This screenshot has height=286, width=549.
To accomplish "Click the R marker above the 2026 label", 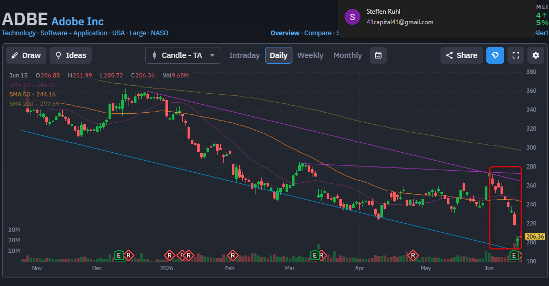I will [170, 255].
